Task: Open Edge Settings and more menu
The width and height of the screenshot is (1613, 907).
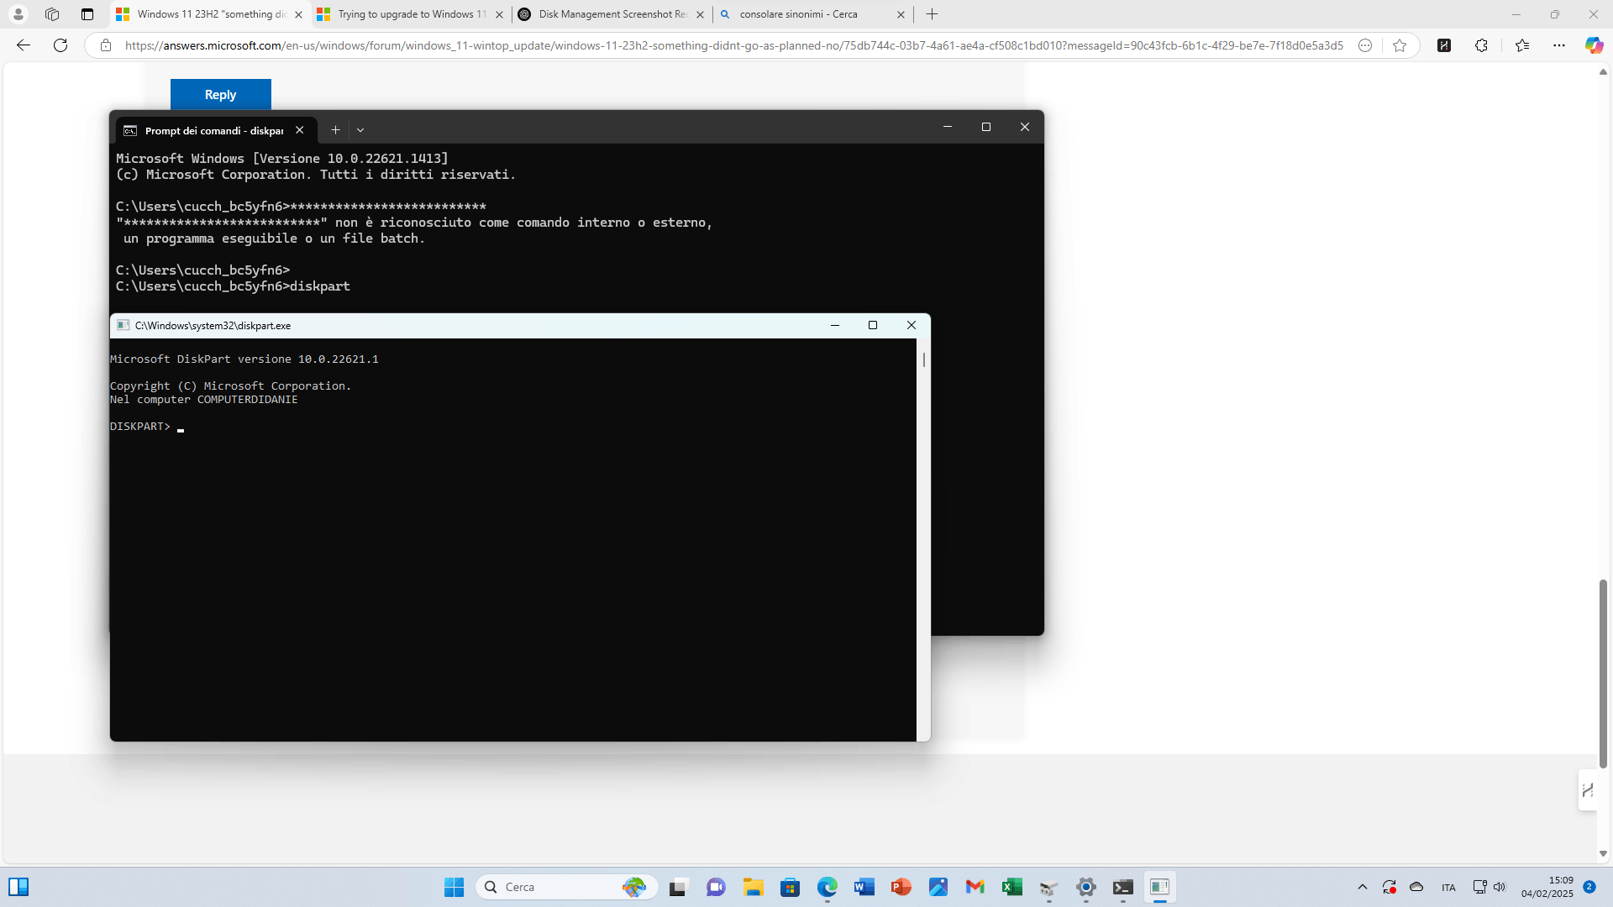Action: coord(1559,45)
